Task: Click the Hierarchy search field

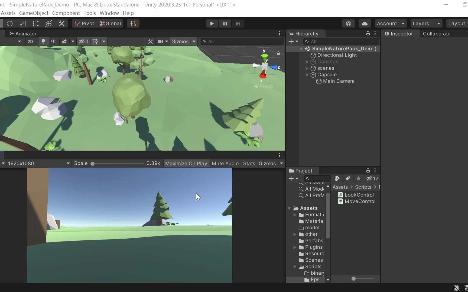Action: (x=341, y=41)
